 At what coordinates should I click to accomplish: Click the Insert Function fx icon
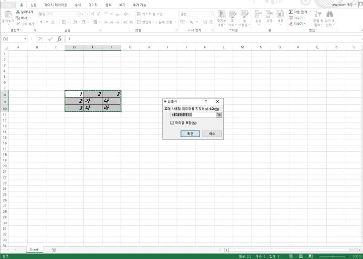tap(59, 39)
